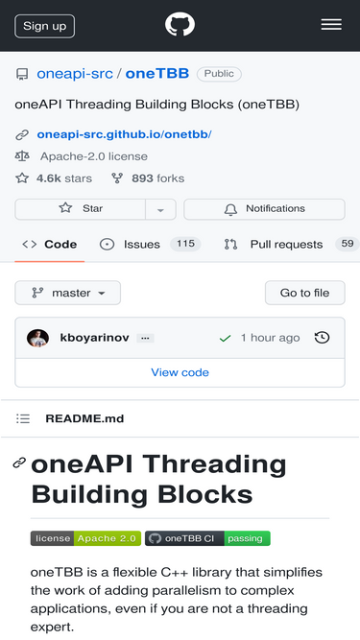
Task: Click the Sign up button
Action: coord(44,26)
